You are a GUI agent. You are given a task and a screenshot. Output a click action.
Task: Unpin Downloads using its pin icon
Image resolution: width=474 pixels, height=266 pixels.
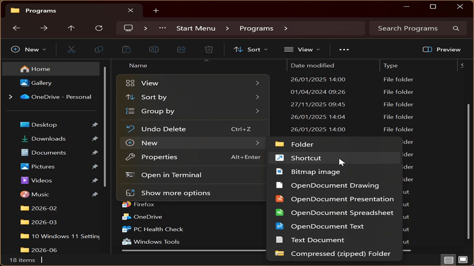point(95,139)
